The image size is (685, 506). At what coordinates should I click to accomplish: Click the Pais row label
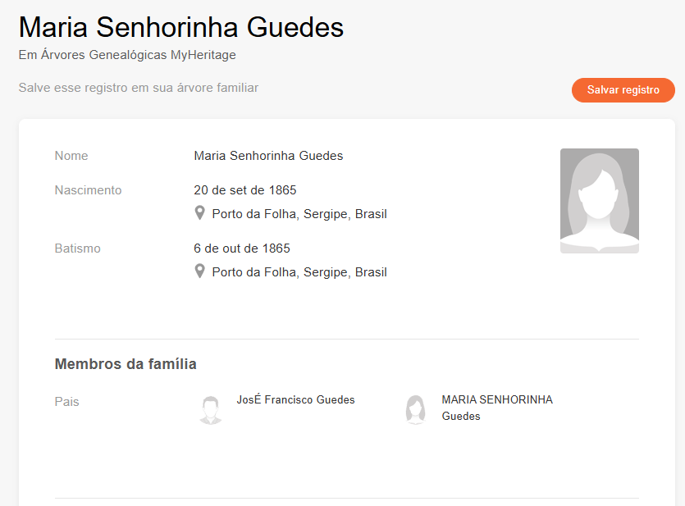(x=66, y=402)
